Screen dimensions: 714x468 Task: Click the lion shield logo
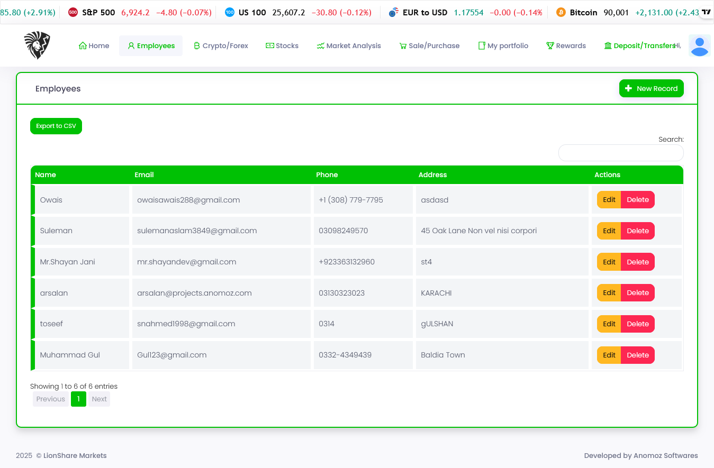click(37, 45)
